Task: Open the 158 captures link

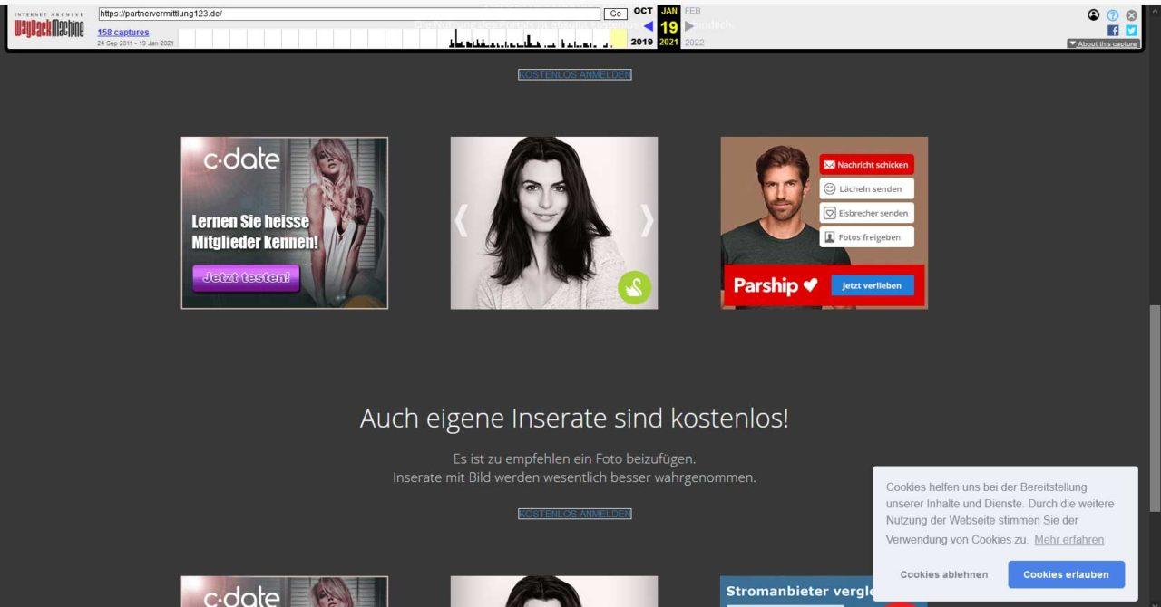Action: click(123, 33)
